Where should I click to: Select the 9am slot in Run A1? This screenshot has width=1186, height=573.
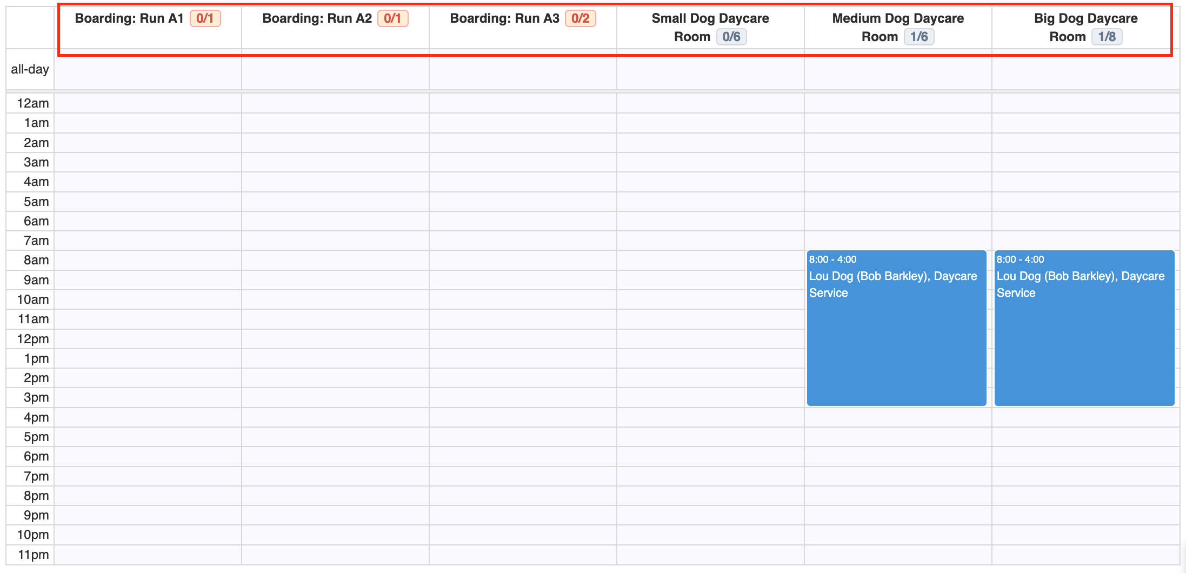click(148, 280)
